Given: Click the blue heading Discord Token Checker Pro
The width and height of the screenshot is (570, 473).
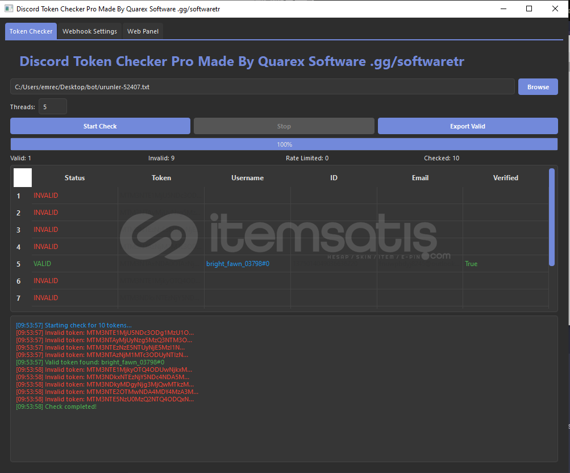Looking at the screenshot, I should pos(242,61).
